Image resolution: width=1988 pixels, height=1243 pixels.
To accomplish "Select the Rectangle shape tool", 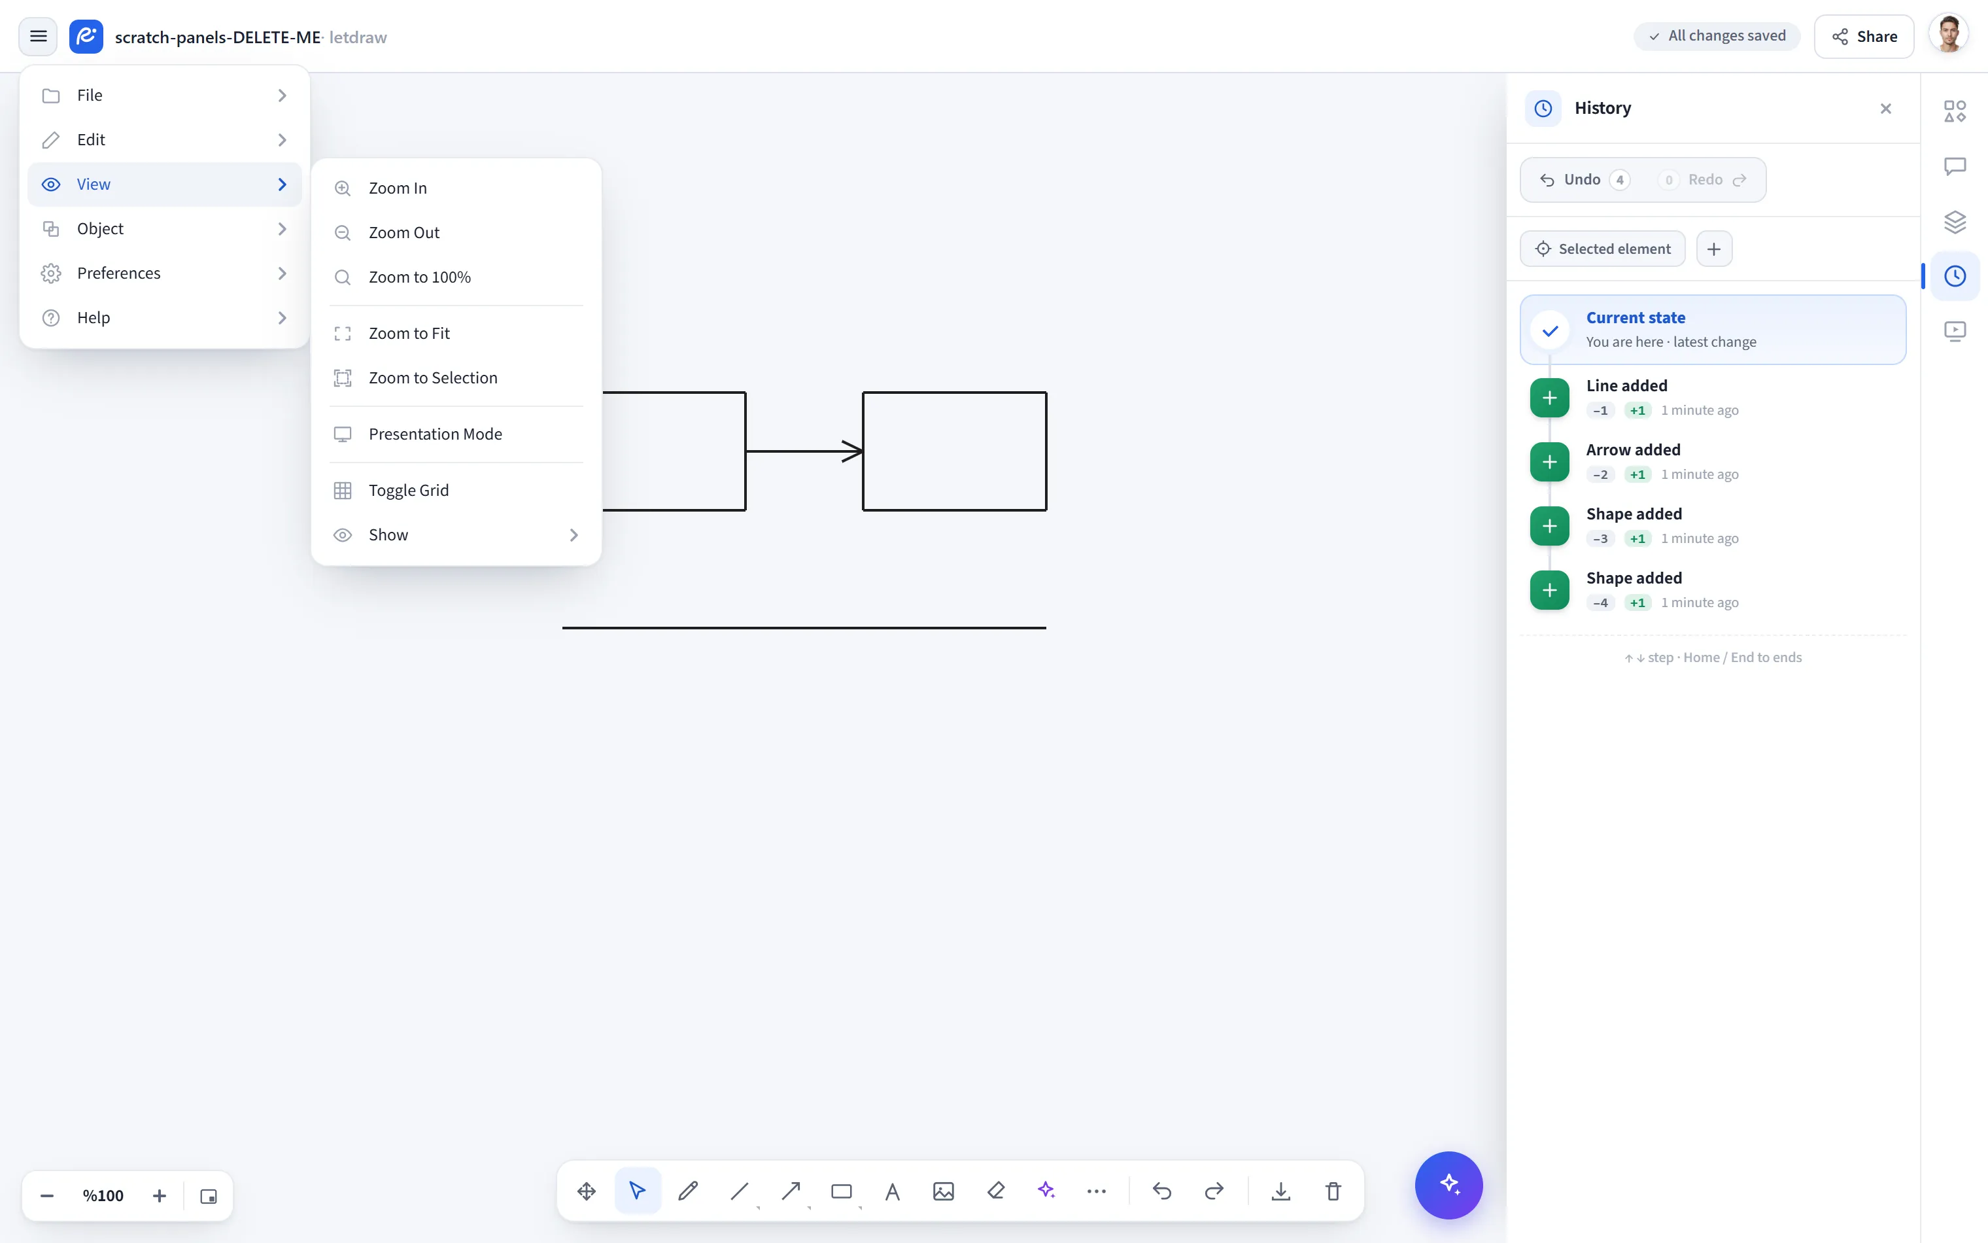I will [841, 1191].
